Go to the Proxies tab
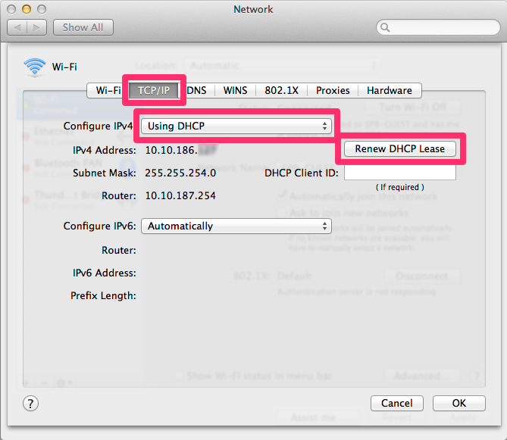 pos(333,90)
